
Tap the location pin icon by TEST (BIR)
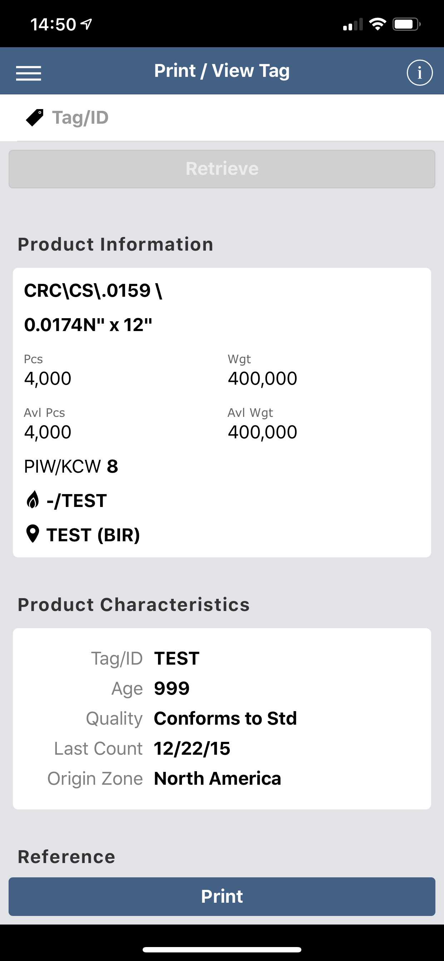click(x=33, y=534)
